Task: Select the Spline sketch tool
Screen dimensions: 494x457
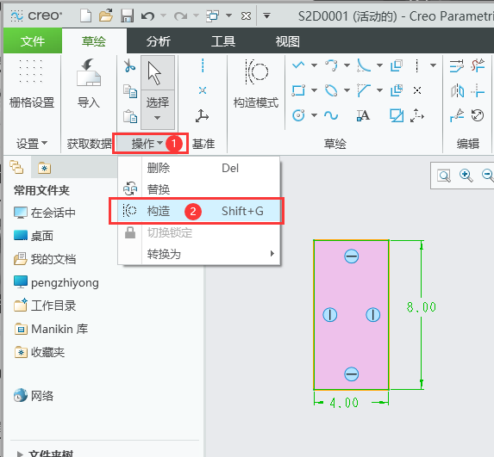Action: [x=331, y=115]
